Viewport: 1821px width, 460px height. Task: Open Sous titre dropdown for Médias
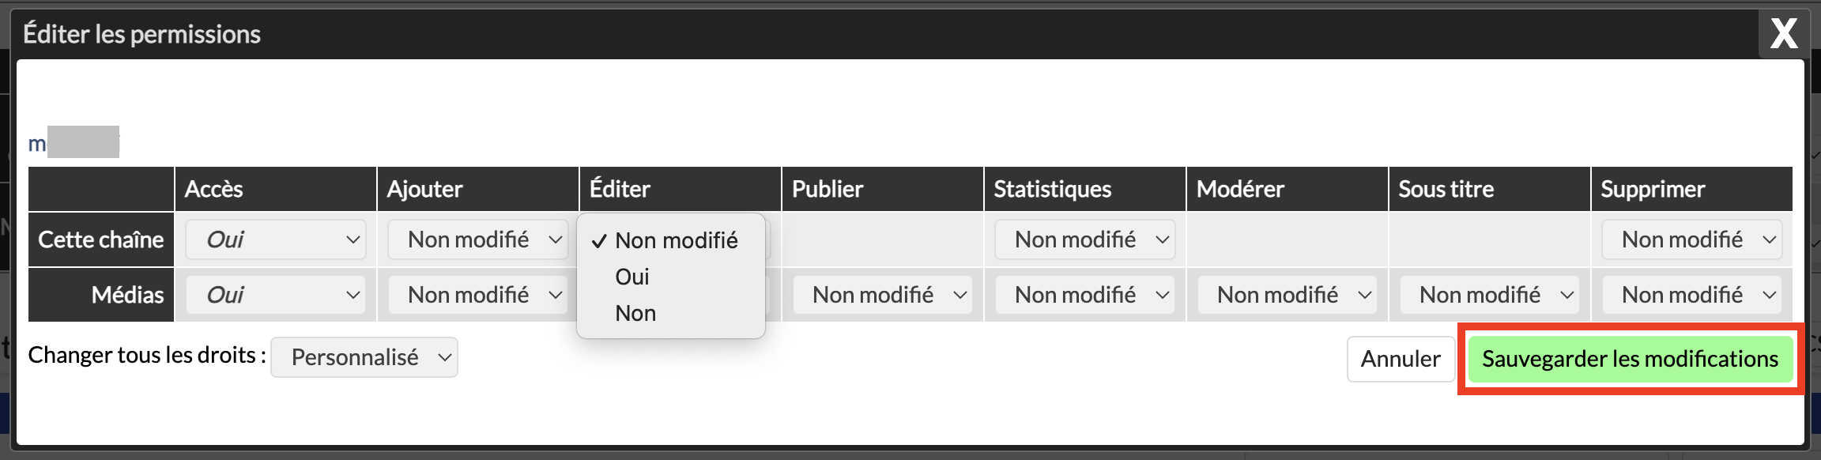pos(1489,295)
